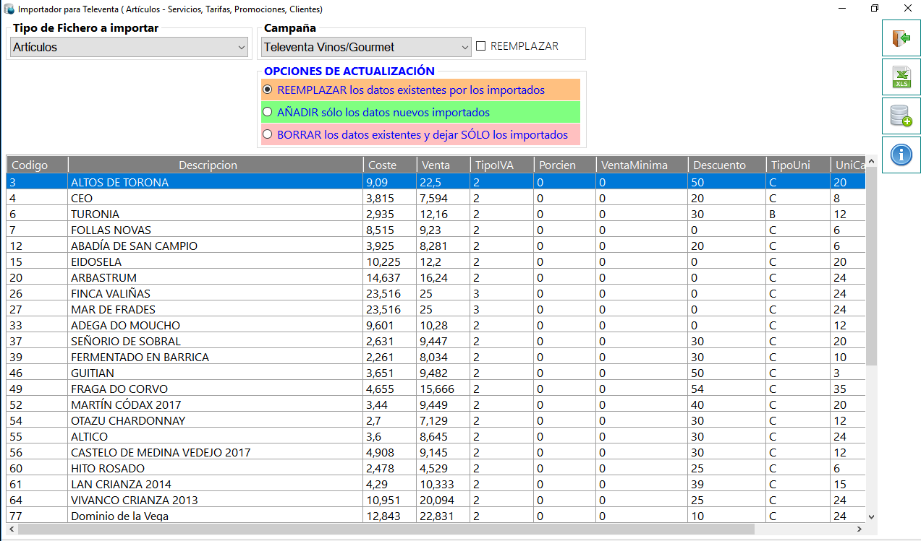Click the Coste column header

[x=391, y=165]
